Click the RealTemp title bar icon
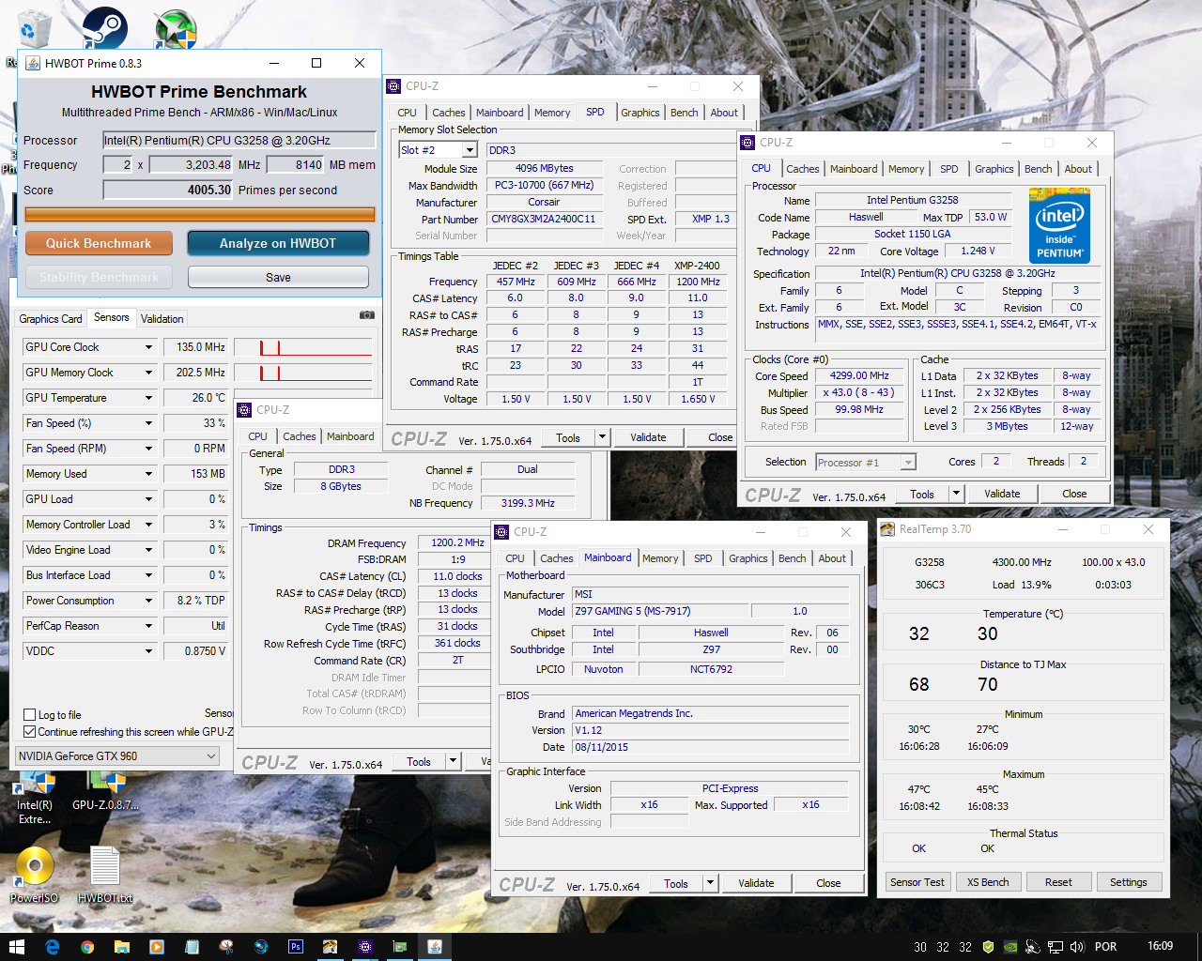The height and width of the screenshot is (961, 1202). click(x=887, y=529)
